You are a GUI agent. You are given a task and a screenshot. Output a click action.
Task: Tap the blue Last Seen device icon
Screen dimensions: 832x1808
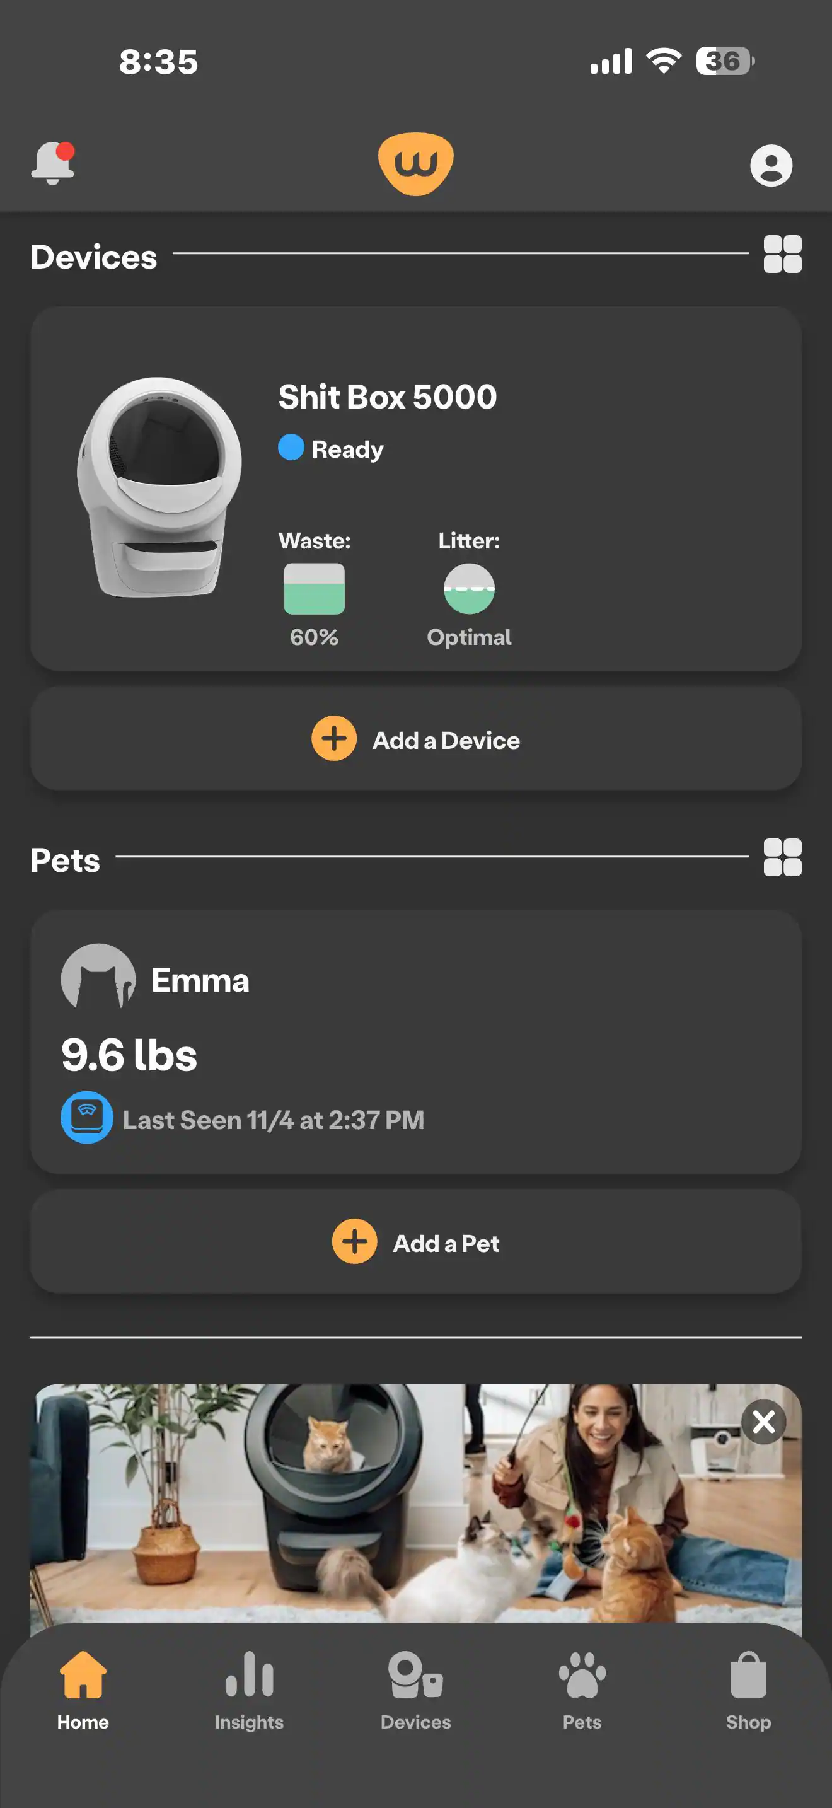pos(87,1117)
